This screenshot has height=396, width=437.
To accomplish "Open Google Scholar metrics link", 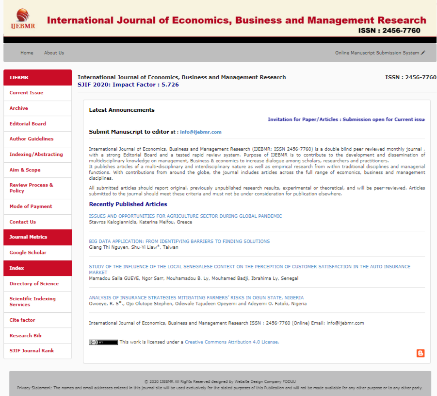I will [x=28, y=253].
